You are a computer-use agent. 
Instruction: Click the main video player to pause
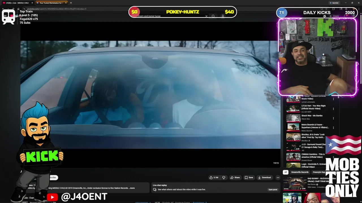150,95
